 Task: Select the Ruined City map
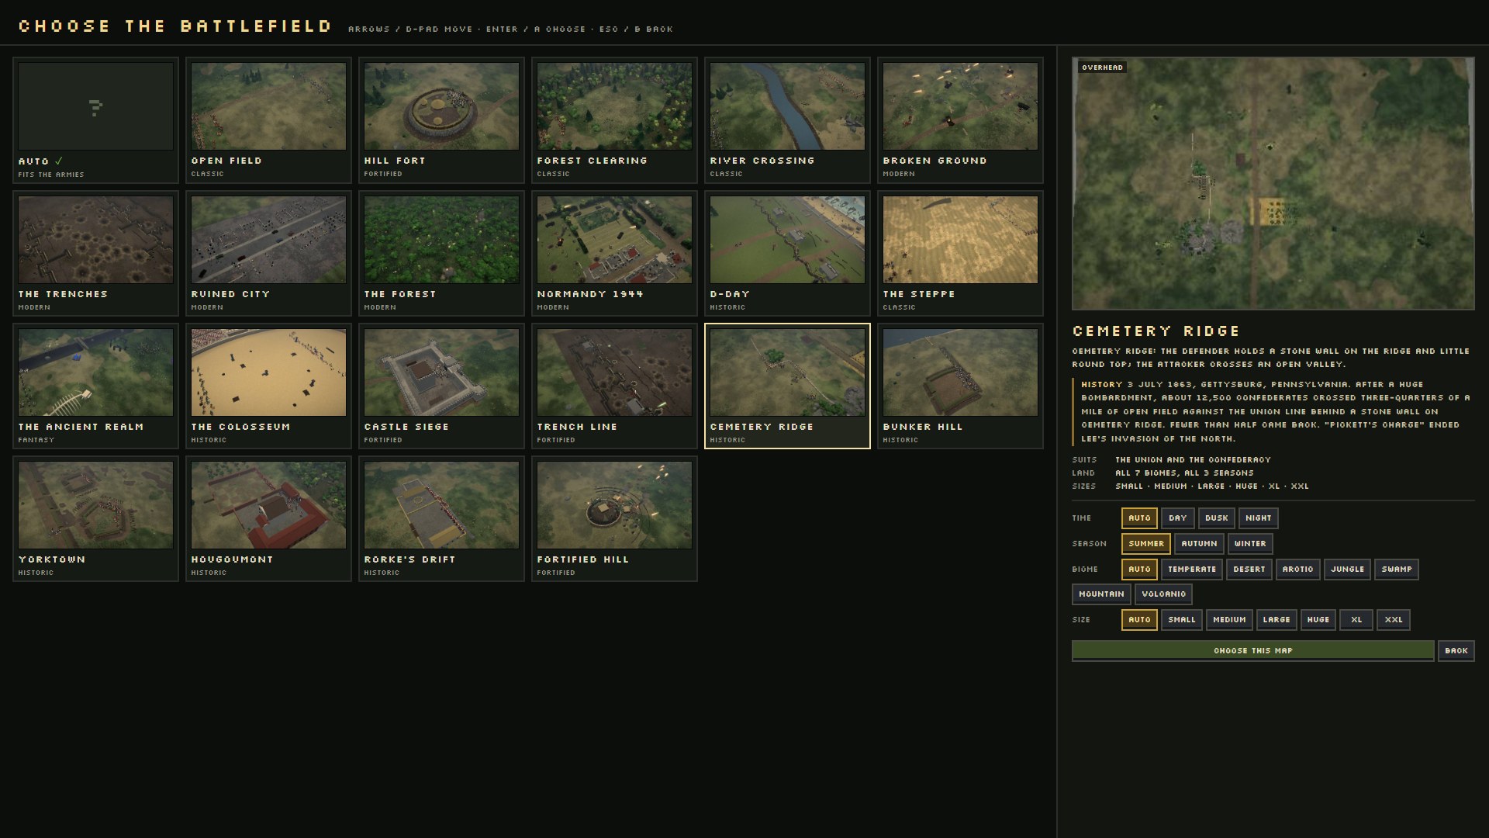click(x=268, y=254)
